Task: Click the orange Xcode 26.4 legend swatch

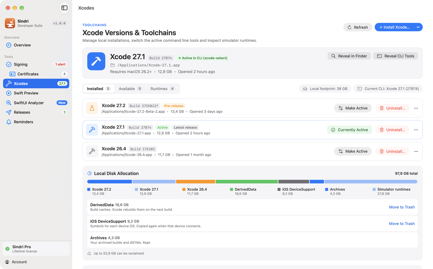Action: pos(184,189)
